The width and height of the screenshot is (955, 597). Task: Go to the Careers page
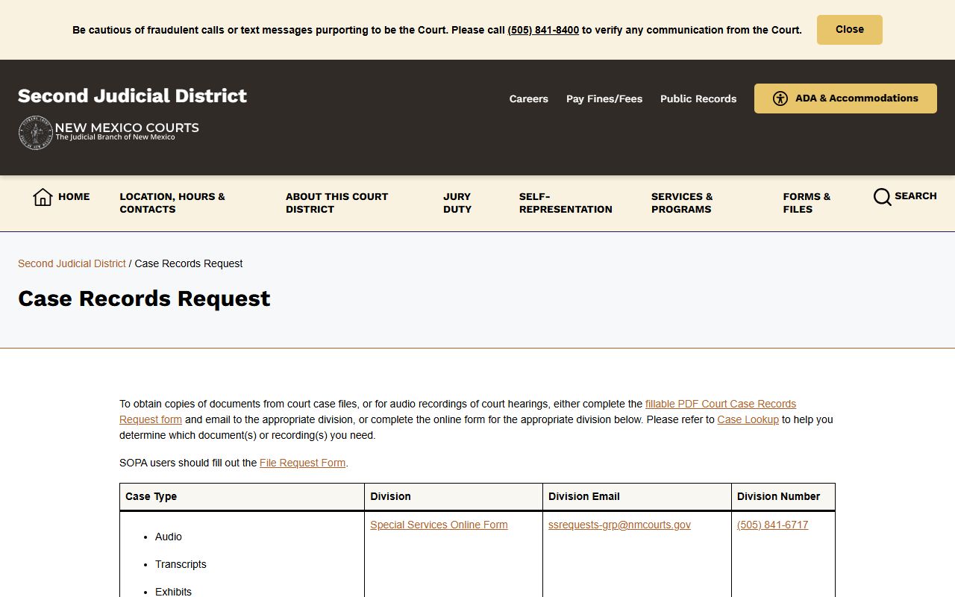pyautogui.click(x=529, y=99)
